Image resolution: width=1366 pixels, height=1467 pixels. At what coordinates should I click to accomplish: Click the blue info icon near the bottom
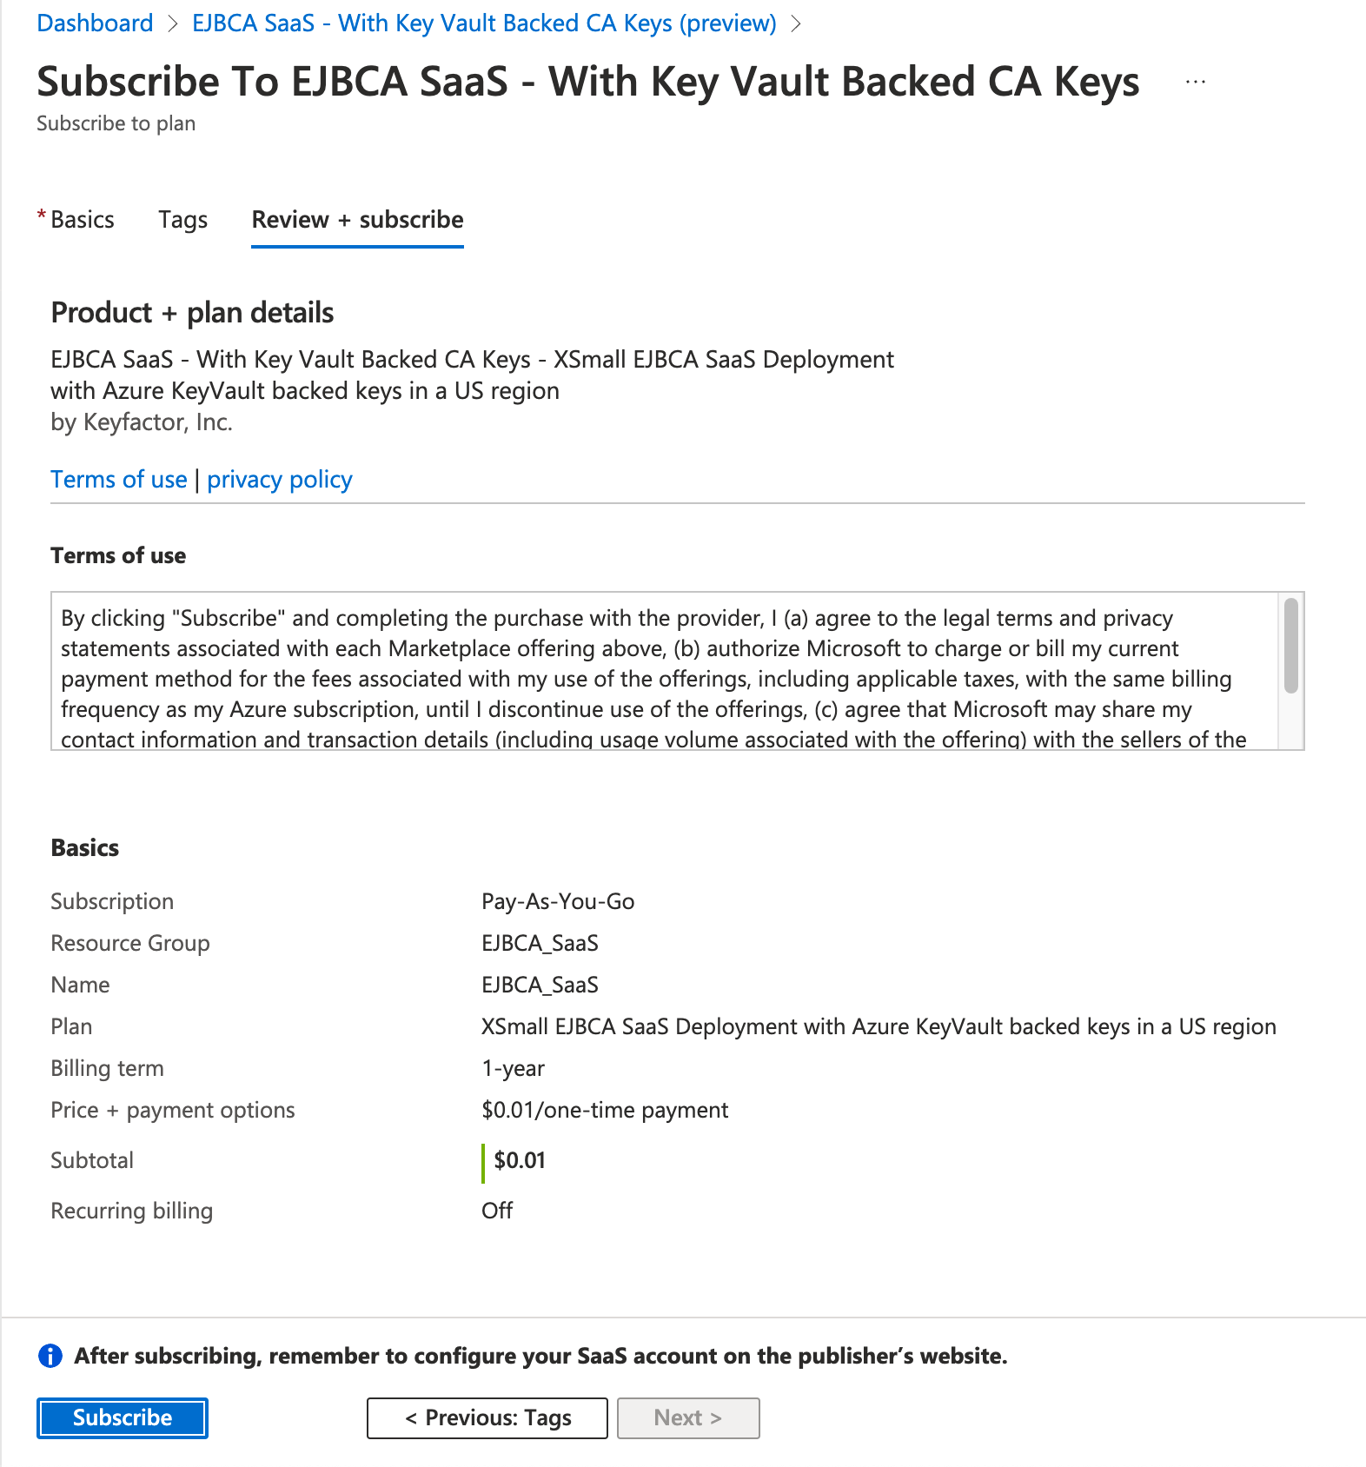pos(50,1356)
